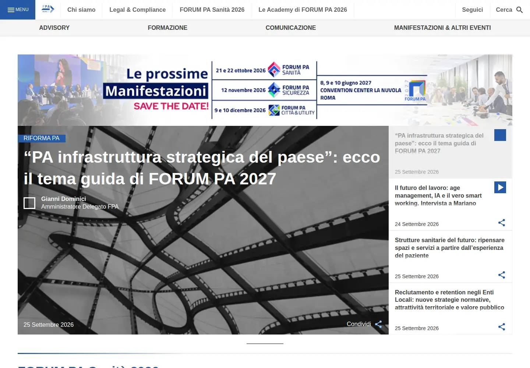Share the 'Il futuro del lavoro' article
Viewport: 530px width, 368px height.
pyautogui.click(x=502, y=223)
